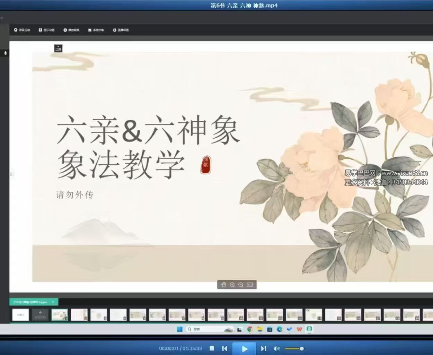
Task: Expand the 工具 tools dropdown
Action: [58, 48]
